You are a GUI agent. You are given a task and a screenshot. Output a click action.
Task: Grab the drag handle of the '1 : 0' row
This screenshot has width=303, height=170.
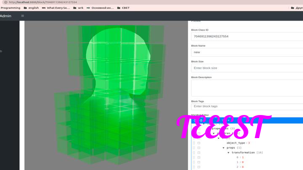tap(194, 162)
